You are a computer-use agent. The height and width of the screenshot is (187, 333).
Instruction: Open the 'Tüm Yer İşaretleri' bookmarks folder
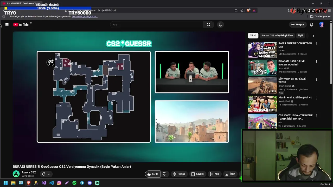click(x=321, y=16)
